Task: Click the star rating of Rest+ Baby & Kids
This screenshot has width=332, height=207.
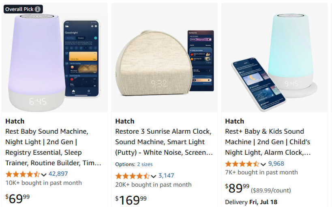Action: pyautogui.click(x=242, y=164)
